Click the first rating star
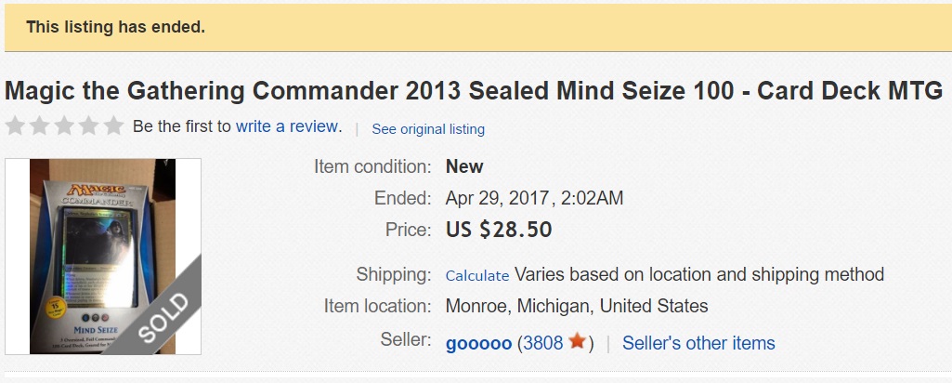This screenshot has height=383, width=952. click(x=16, y=125)
